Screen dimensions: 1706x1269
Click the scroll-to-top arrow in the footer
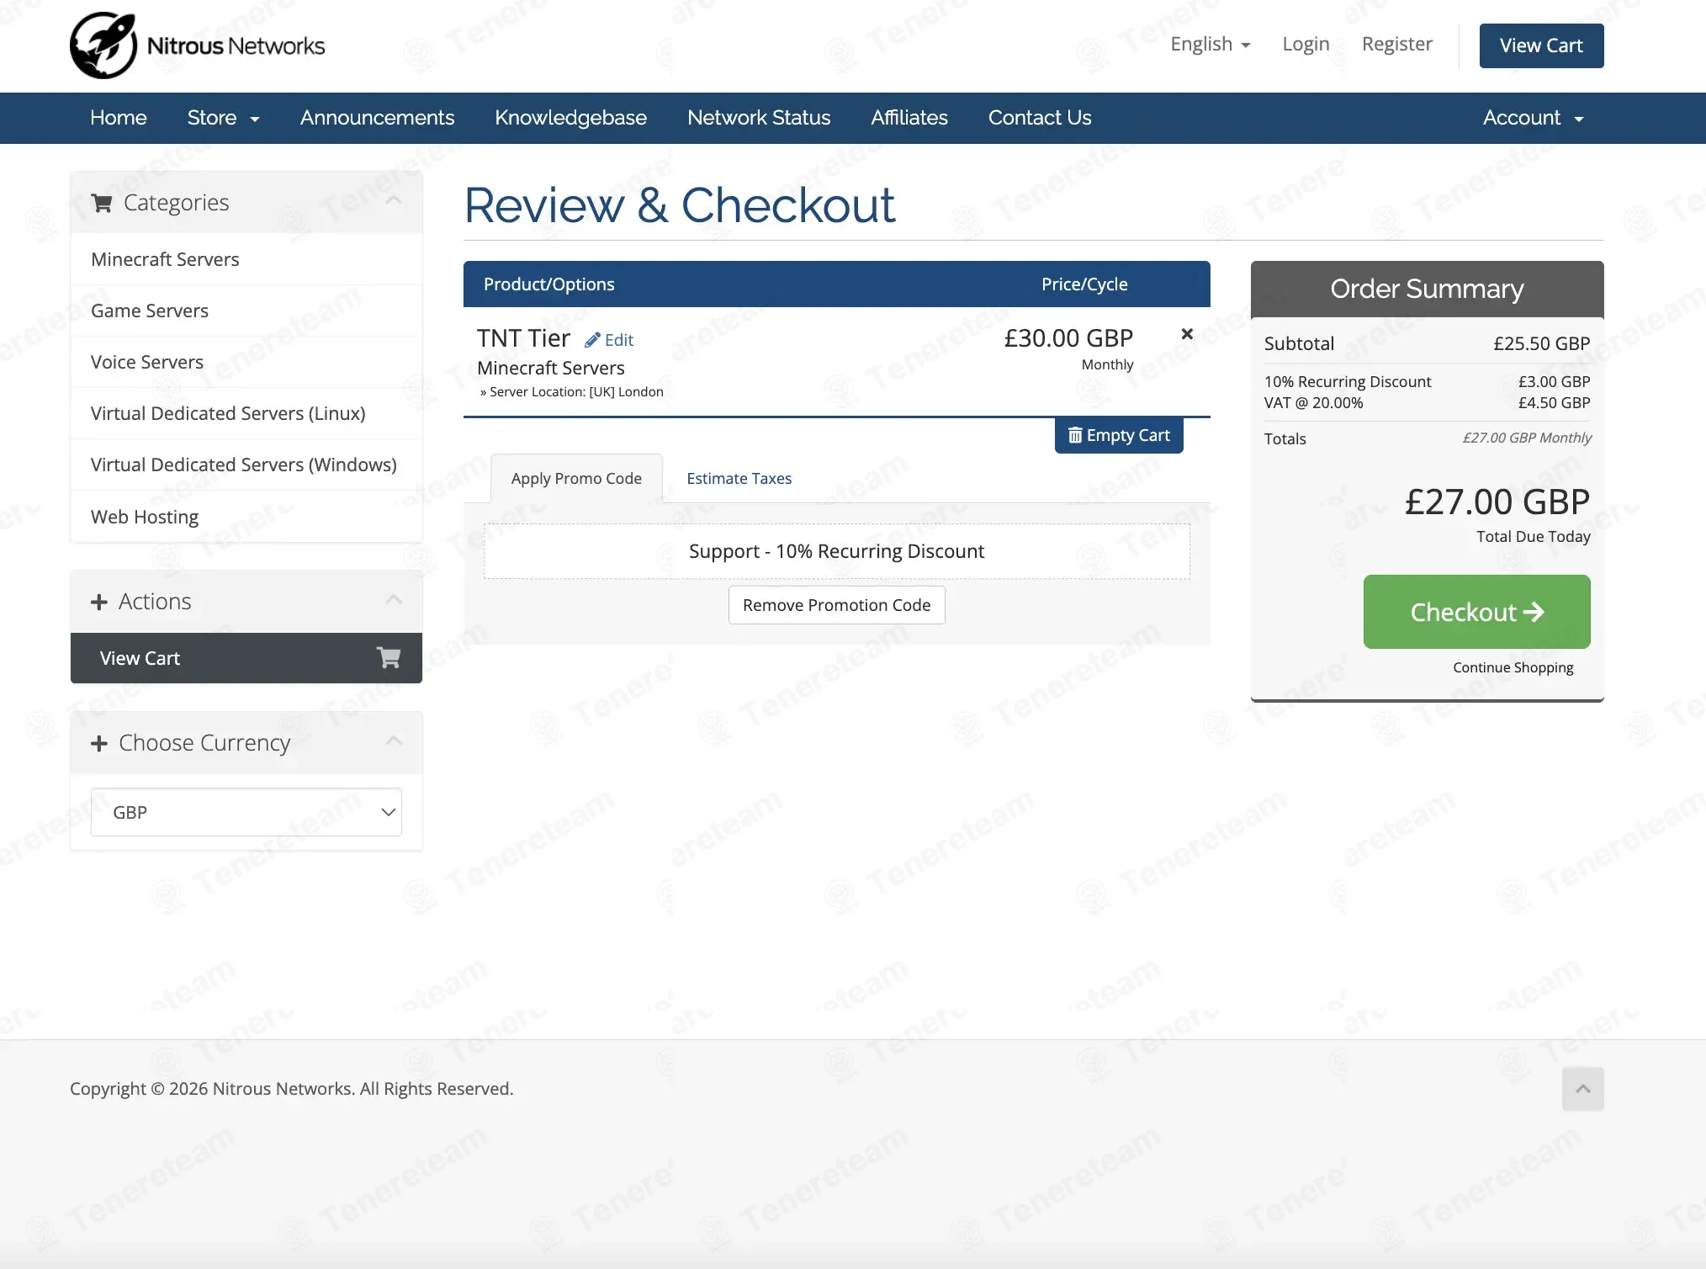tap(1583, 1089)
